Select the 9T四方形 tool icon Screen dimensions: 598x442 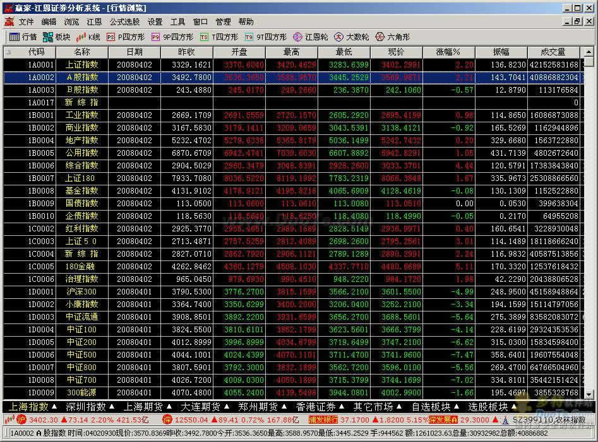(249, 37)
